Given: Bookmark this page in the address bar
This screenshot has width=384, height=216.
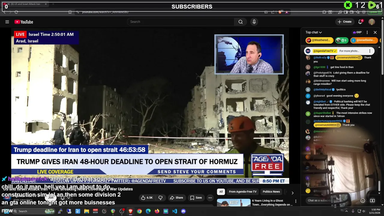Looking at the screenshot, I should (x=70, y=12).
